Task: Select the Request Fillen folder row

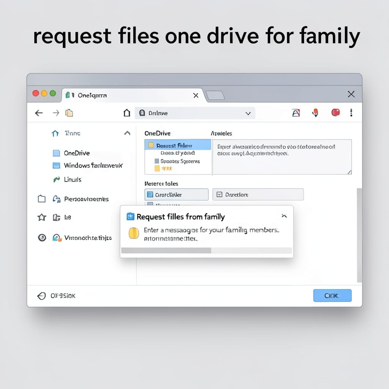Action: pos(178,145)
